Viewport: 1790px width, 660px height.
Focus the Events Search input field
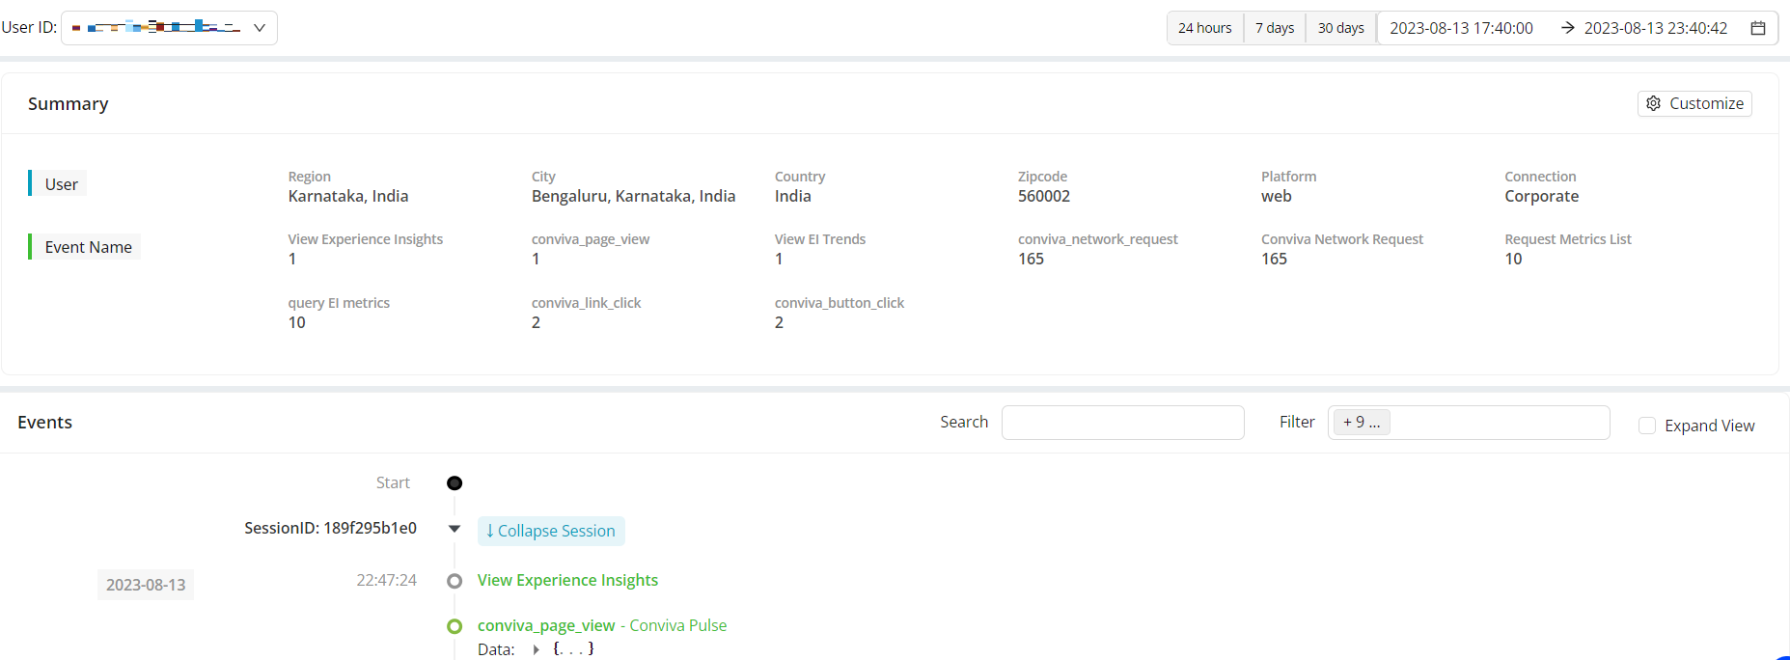(x=1122, y=423)
